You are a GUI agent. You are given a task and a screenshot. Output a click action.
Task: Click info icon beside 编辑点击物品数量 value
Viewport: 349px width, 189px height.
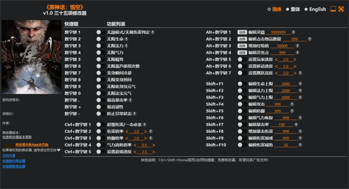pos(310,39)
